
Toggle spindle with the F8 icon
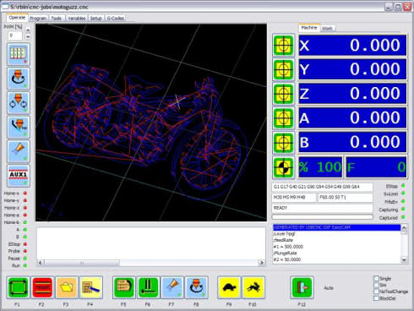pyautogui.click(x=196, y=287)
